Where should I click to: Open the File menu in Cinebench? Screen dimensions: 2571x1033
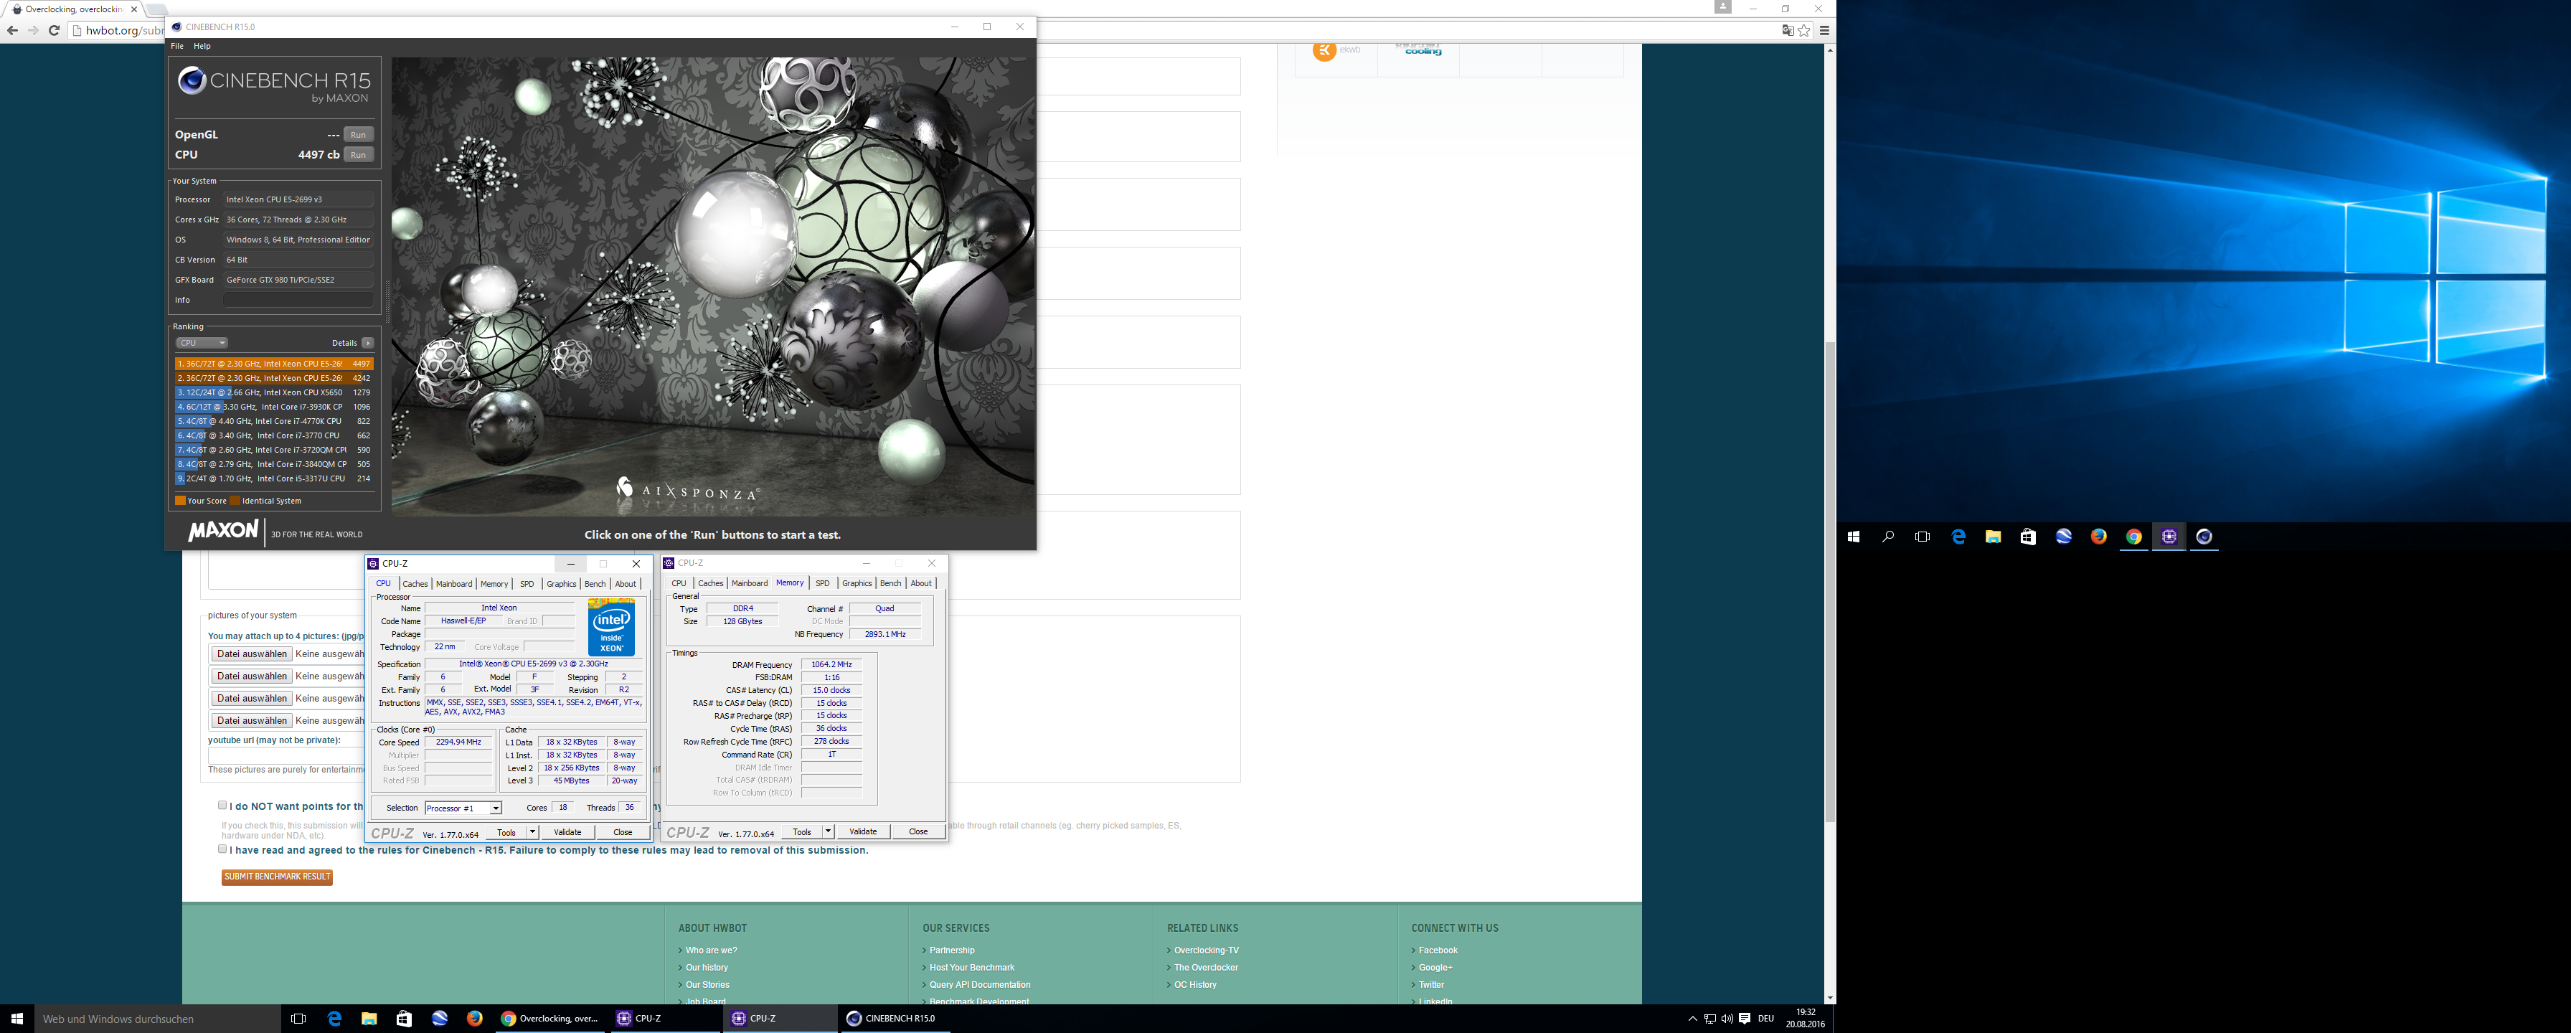point(176,46)
